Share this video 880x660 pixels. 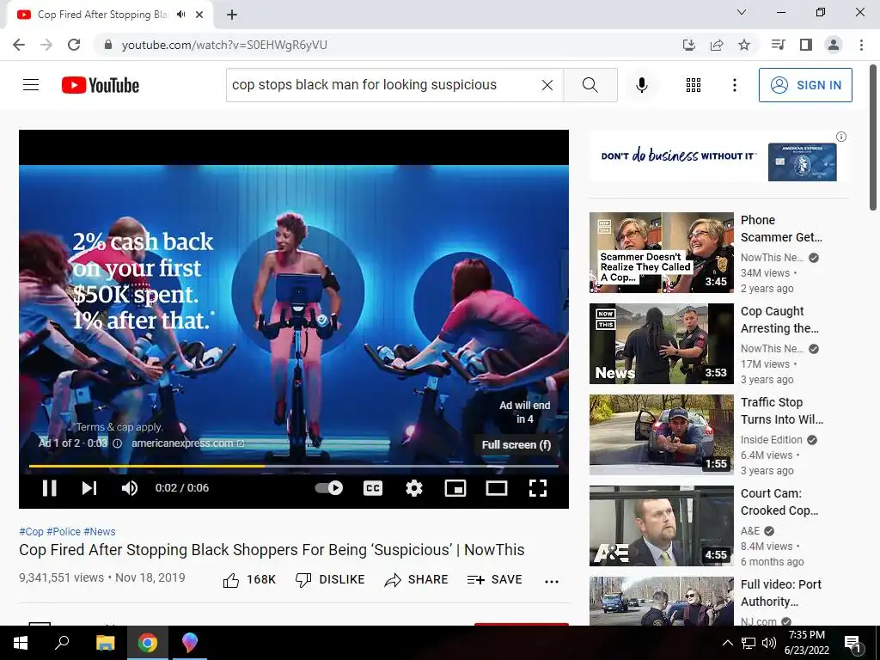[416, 580]
